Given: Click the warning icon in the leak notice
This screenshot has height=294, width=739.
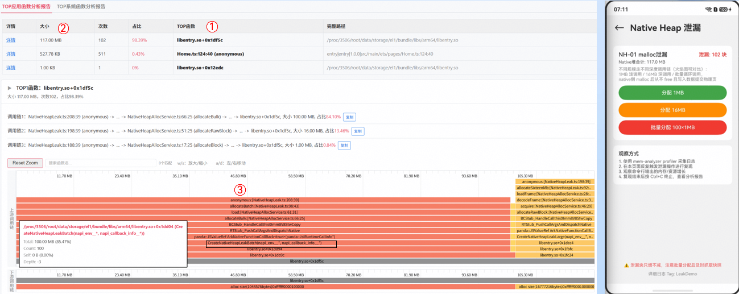Looking at the screenshot, I should tap(627, 266).
